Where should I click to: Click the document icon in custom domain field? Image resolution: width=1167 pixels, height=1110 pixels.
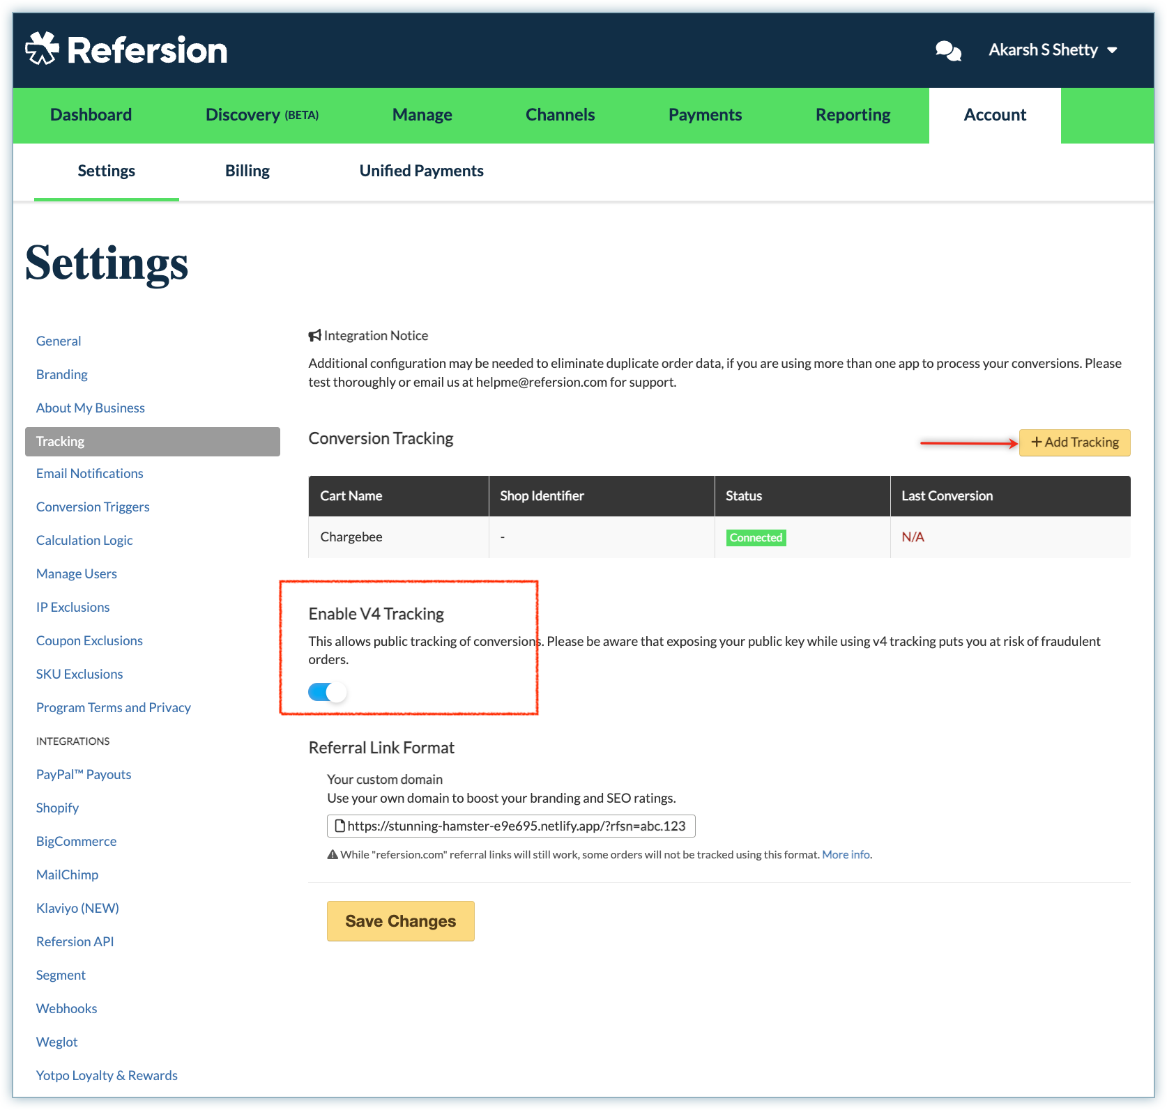340,826
